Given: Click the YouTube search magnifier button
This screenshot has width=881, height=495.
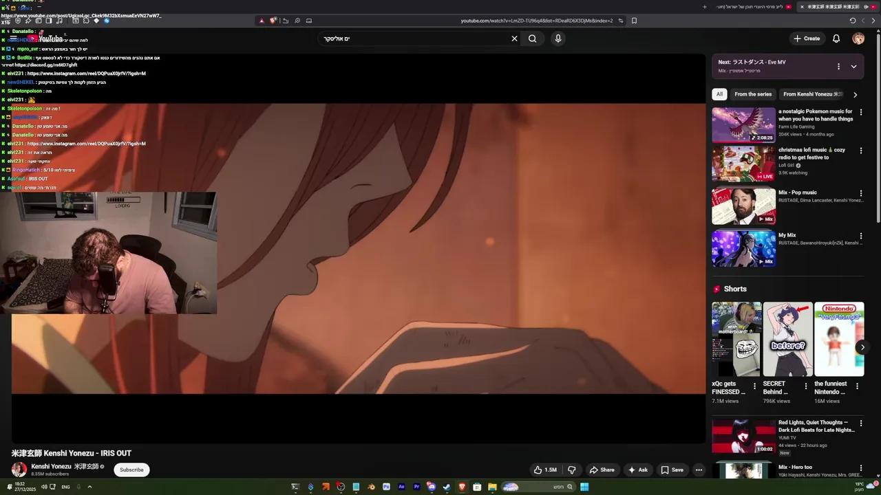Looking at the screenshot, I should click(532, 38).
